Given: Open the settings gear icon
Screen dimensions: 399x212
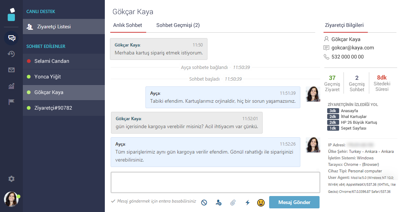Looking at the screenshot, I should [11, 179].
